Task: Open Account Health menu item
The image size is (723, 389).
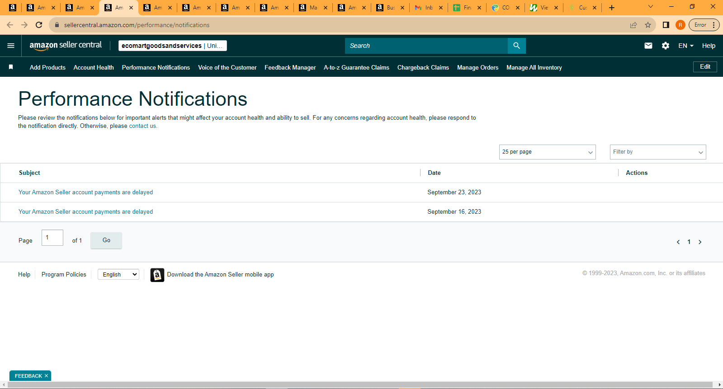Action: pyautogui.click(x=94, y=67)
